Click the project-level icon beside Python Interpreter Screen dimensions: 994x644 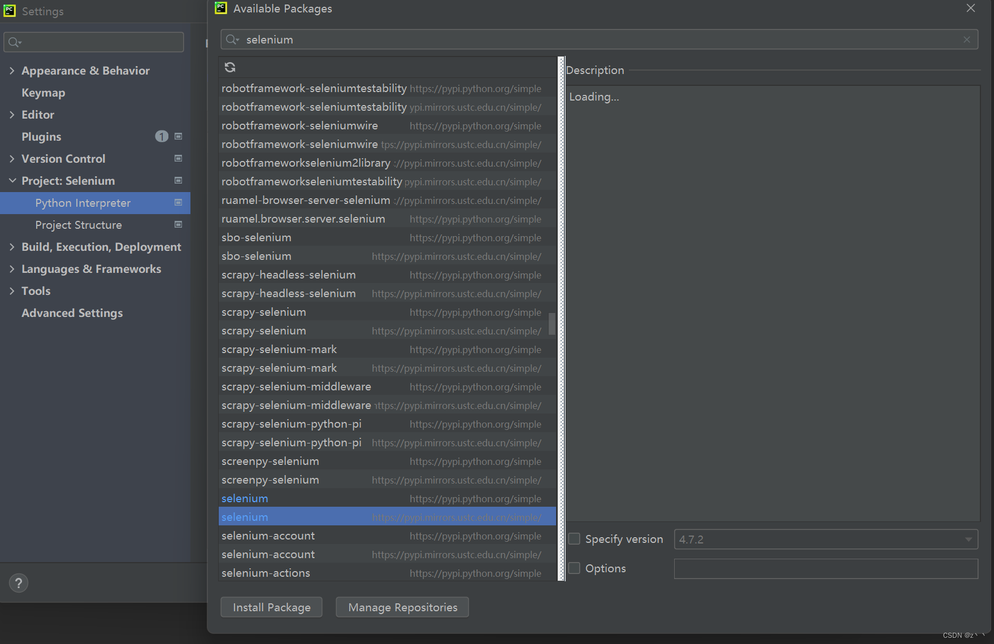(179, 202)
